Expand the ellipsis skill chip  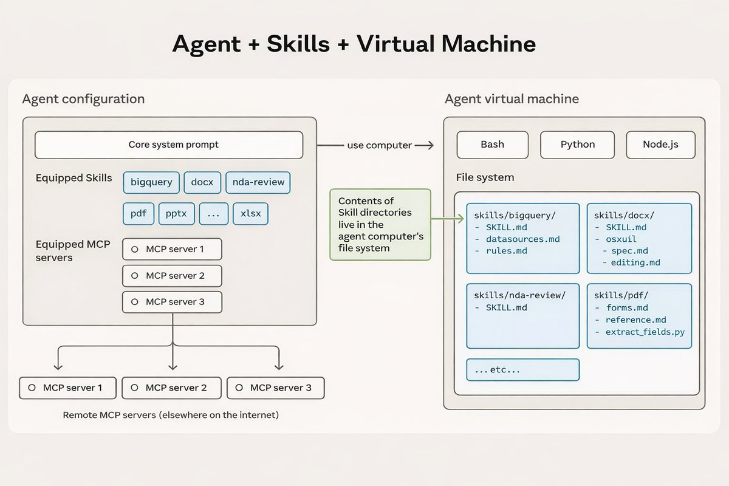tap(213, 213)
